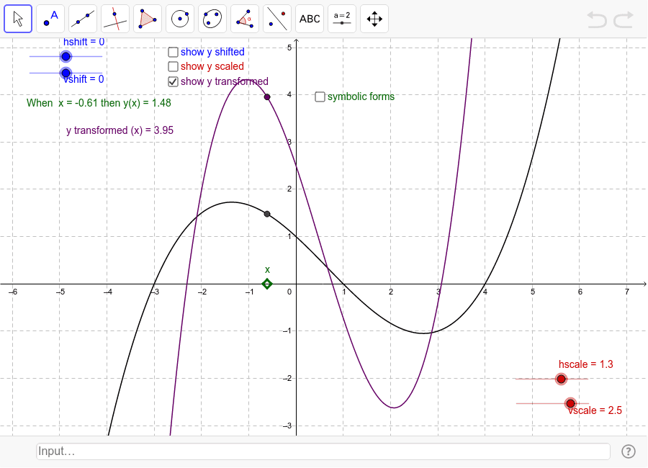The height and width of the screenshot is (468, 648).
Task: Select the Point tool
Action: 50,19
